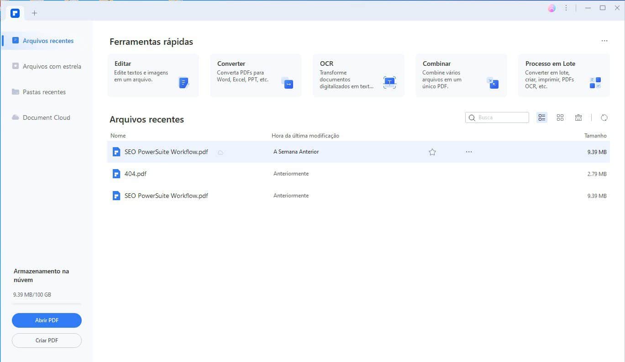Click the Arquivos recentes sidebar icon
Screen dimensions: 625x362
[x=16, y=41]
